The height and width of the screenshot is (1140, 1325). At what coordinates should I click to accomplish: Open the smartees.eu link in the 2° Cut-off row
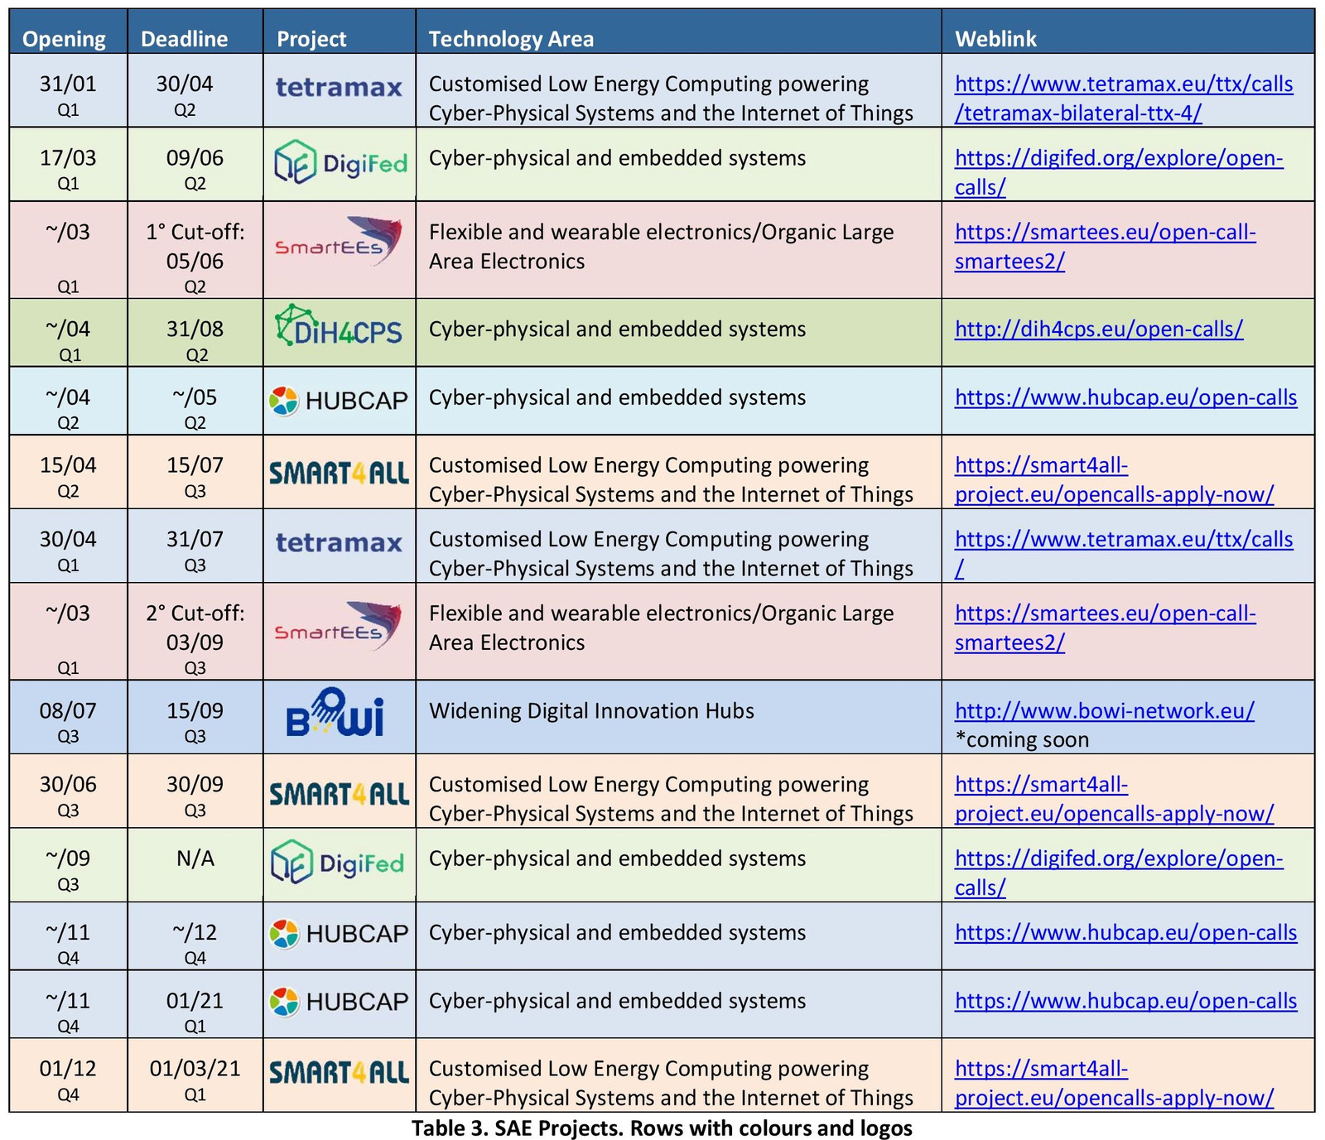(x=1106, y=628)
